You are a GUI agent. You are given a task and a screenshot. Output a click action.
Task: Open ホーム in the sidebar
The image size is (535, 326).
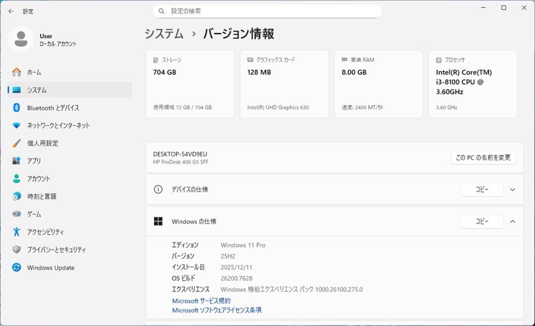tap(70, 72)
